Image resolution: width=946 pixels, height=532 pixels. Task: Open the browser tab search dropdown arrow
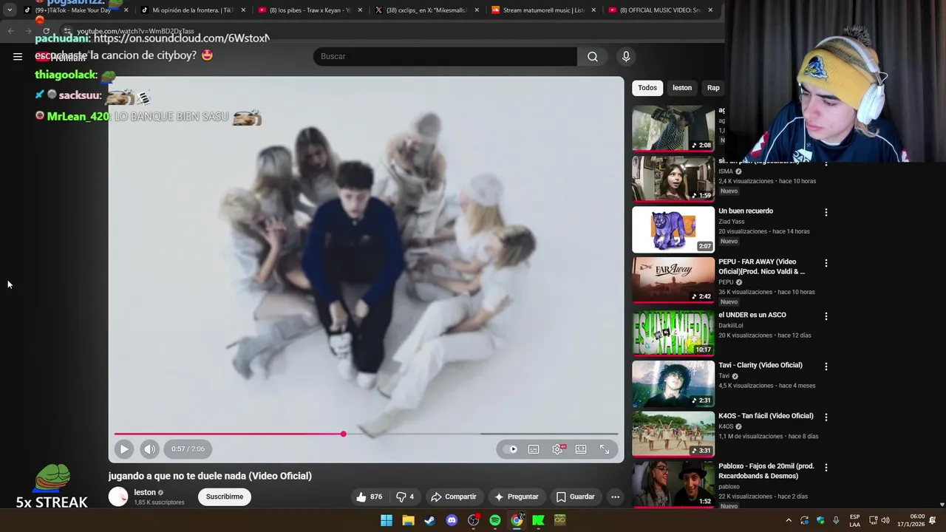coord(10,10)
